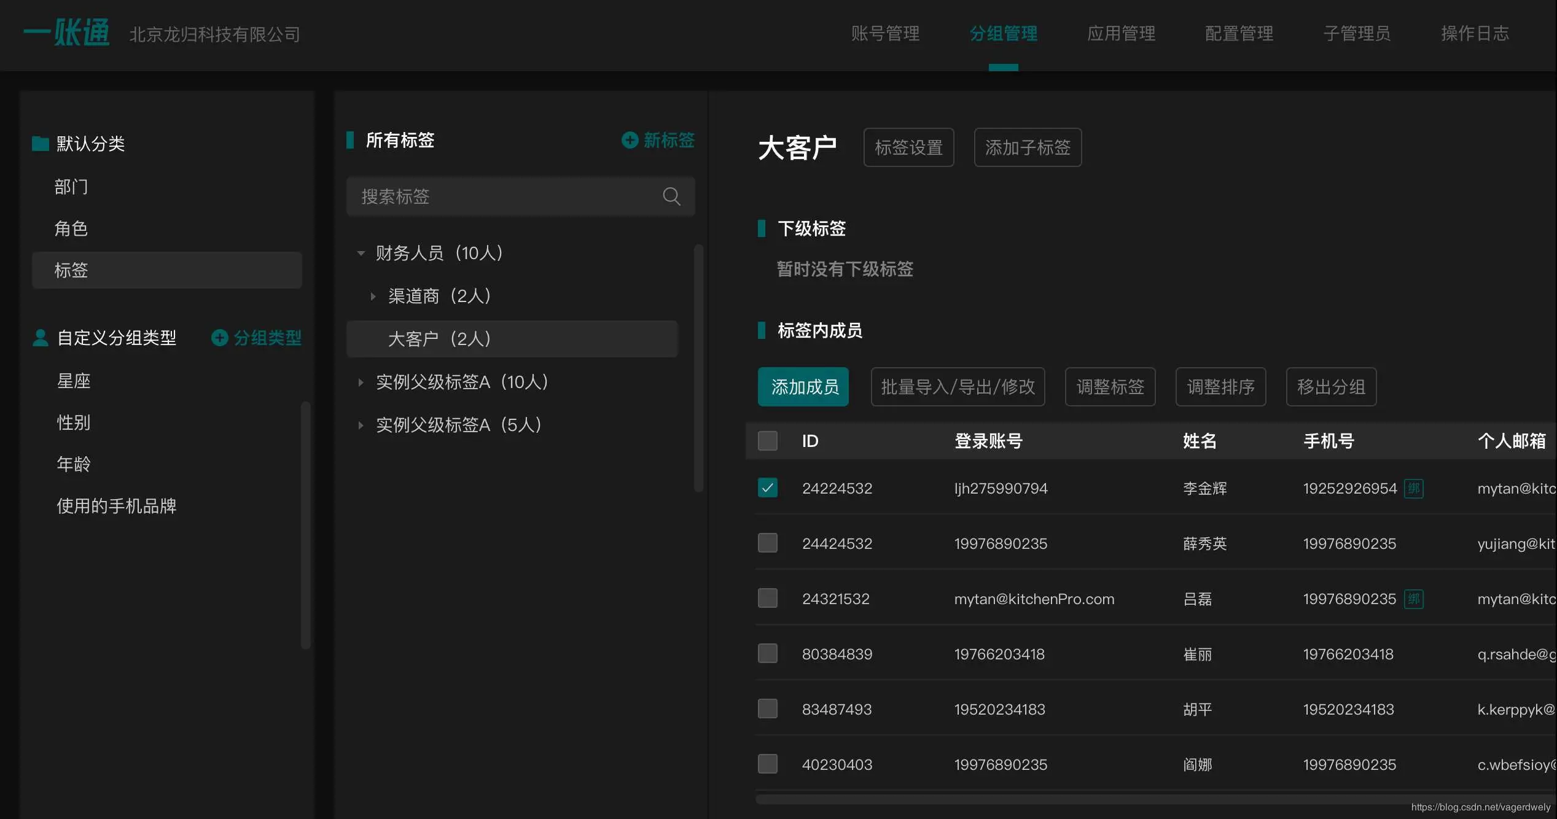
Task: Expand the 实例父级标签A (10人) node
Action: tap(361, 382)
